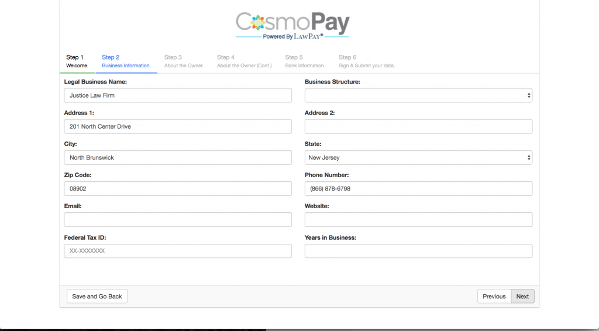Image resolution: width=599 pixels, height=331 pixels.
Task: Focus the Years in Business field
Action: click(418, 251)
